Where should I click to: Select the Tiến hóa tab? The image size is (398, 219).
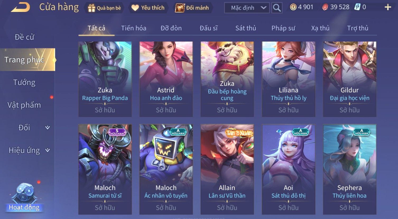click(x=134, y=28)
